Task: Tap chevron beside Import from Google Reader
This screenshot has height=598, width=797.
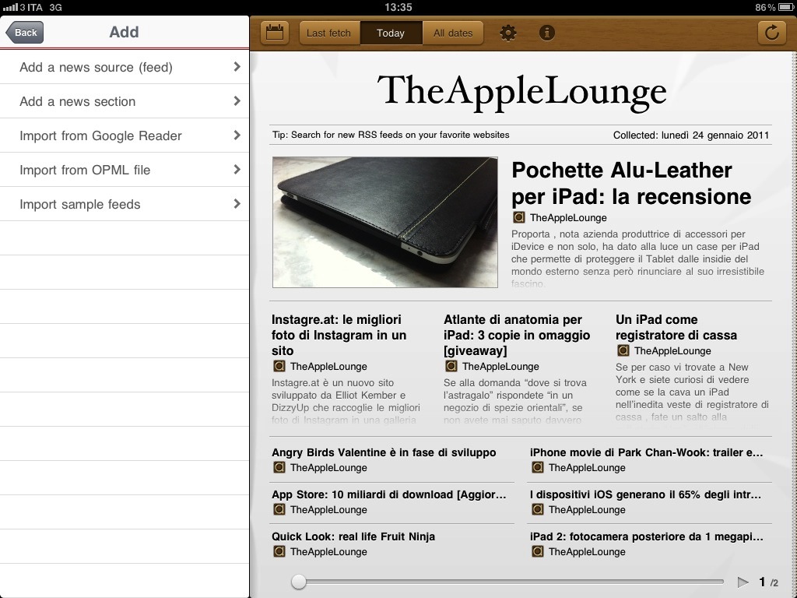Action: pyautogui.click(x=237, y=135)
